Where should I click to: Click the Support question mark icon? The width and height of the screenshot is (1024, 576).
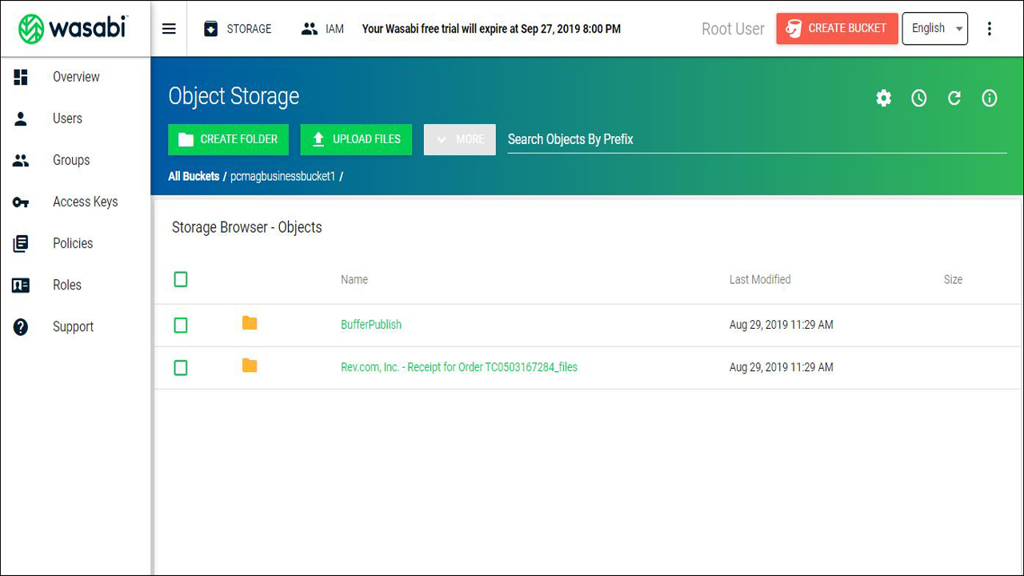[21, 326]
